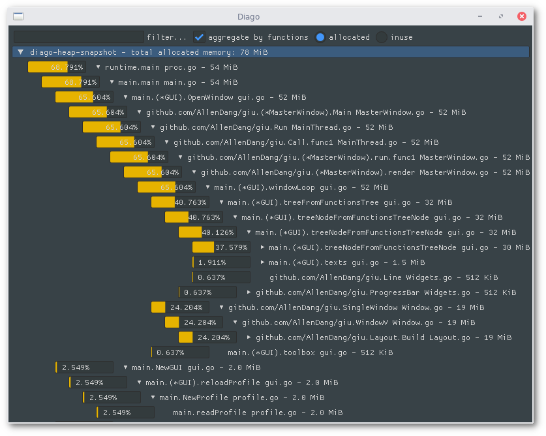Expand the 30 MiB treeNodeFromFunctionsTreeNode node

262,247
